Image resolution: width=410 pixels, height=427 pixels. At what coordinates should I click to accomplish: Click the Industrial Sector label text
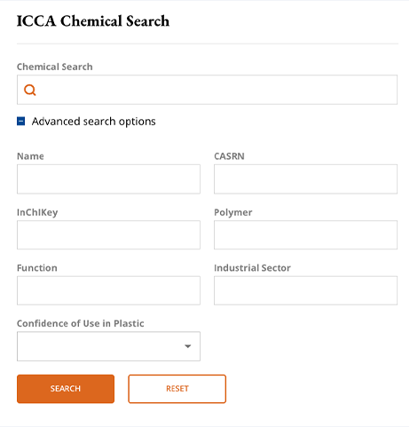252,268
